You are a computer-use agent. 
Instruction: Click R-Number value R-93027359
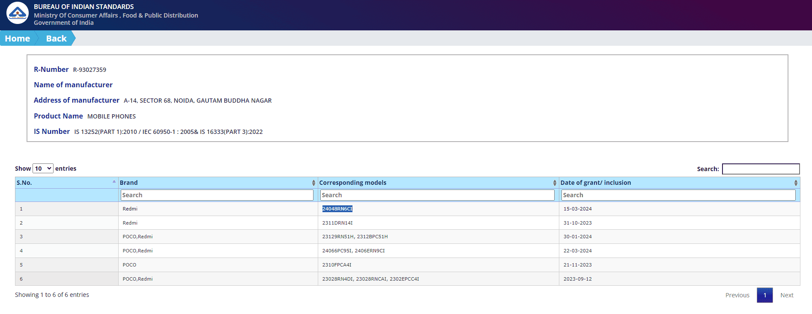(x=90, y=70)
